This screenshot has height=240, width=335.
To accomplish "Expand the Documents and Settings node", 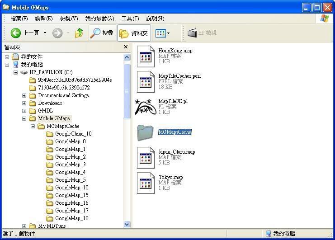I will [24, 95].
